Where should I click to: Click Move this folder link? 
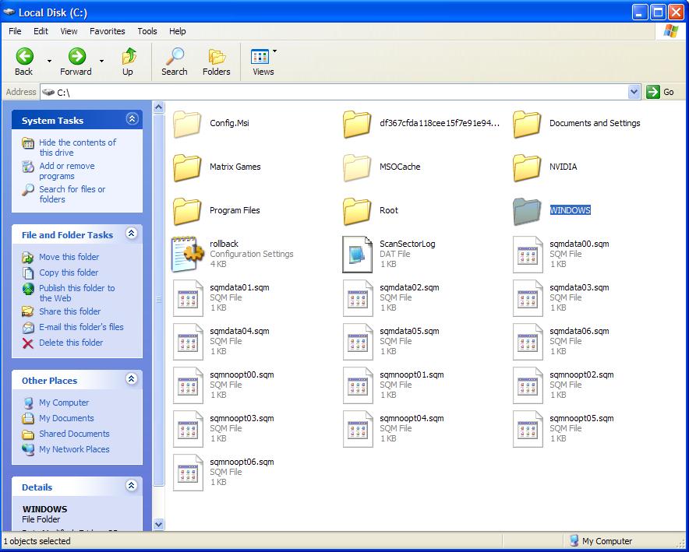pyautogui.click(x=69, y=257)
